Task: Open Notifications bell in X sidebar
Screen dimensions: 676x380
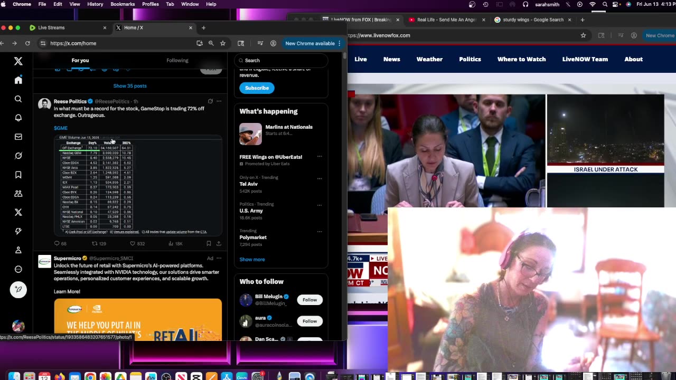Action: click(18, 118)
